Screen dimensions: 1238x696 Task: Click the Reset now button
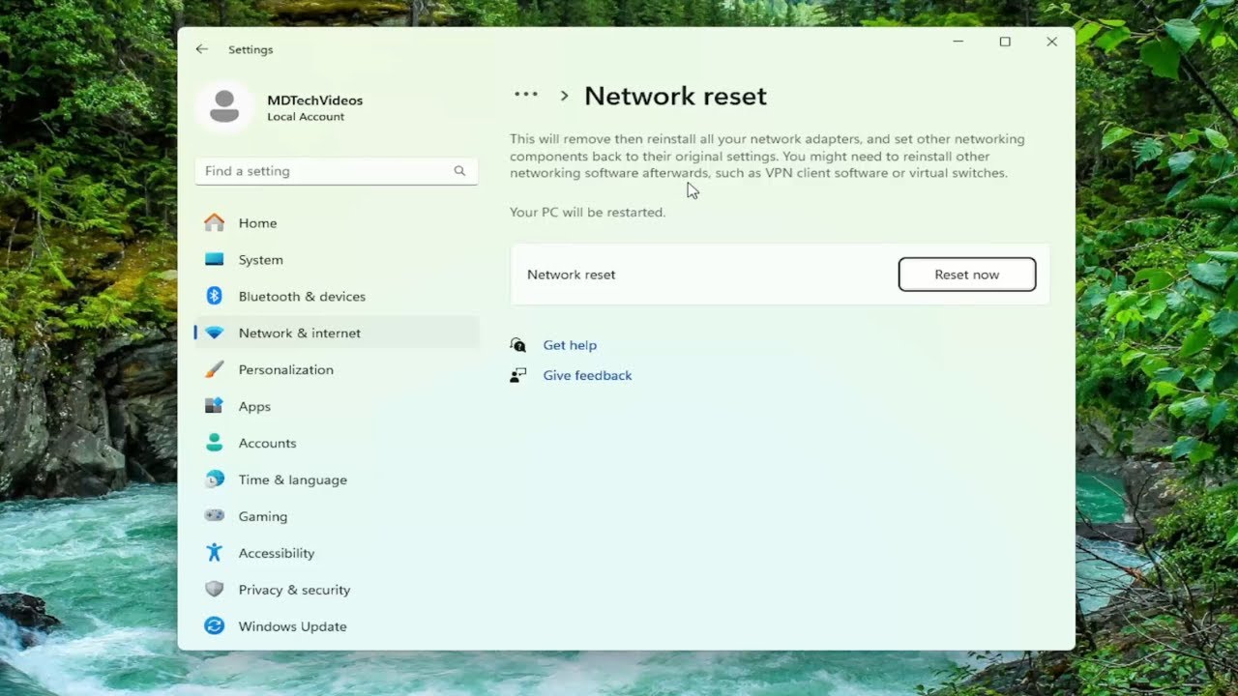(967, 275)
